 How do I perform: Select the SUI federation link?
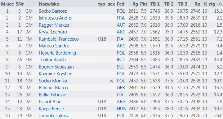click(x=120, y=67)
